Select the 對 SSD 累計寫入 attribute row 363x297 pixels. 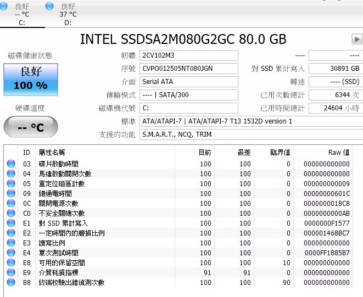point(178,223)
